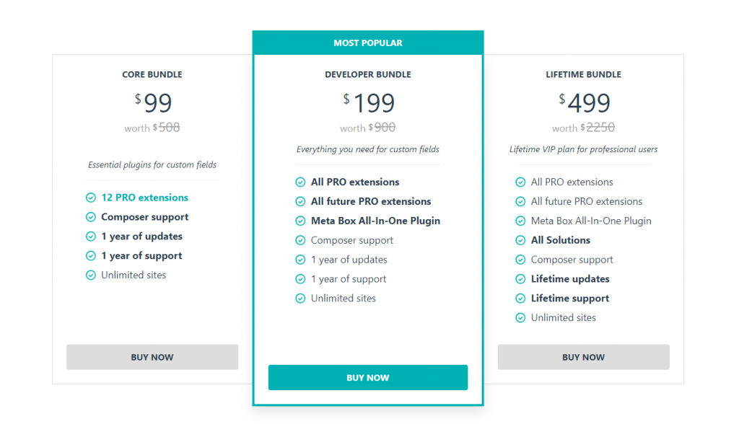Select the MOST POPULAR banner

pyautogui.click(x=368, y=43)
